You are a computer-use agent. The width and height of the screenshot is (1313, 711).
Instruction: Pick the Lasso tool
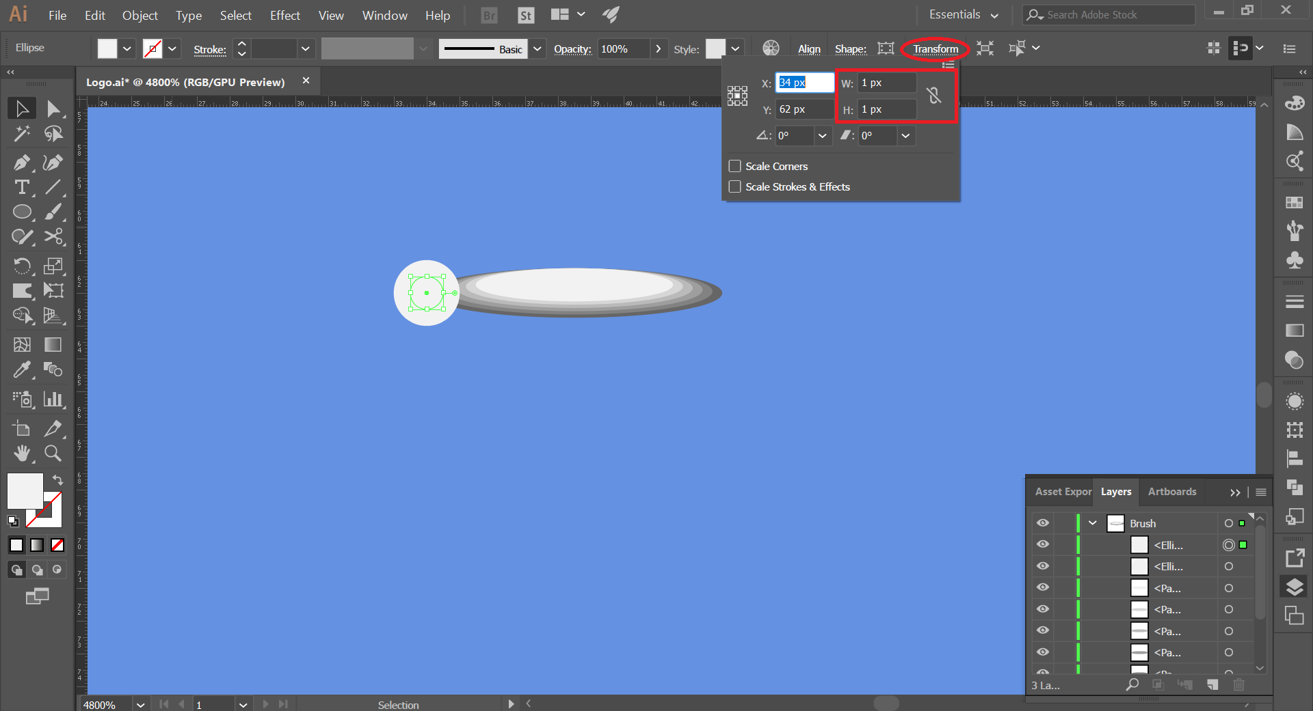pyautogui.click(x=53, y=133)
